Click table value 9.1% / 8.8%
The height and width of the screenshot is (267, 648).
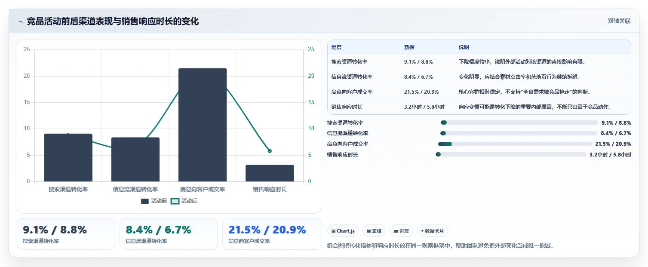[x=418, y=62]
